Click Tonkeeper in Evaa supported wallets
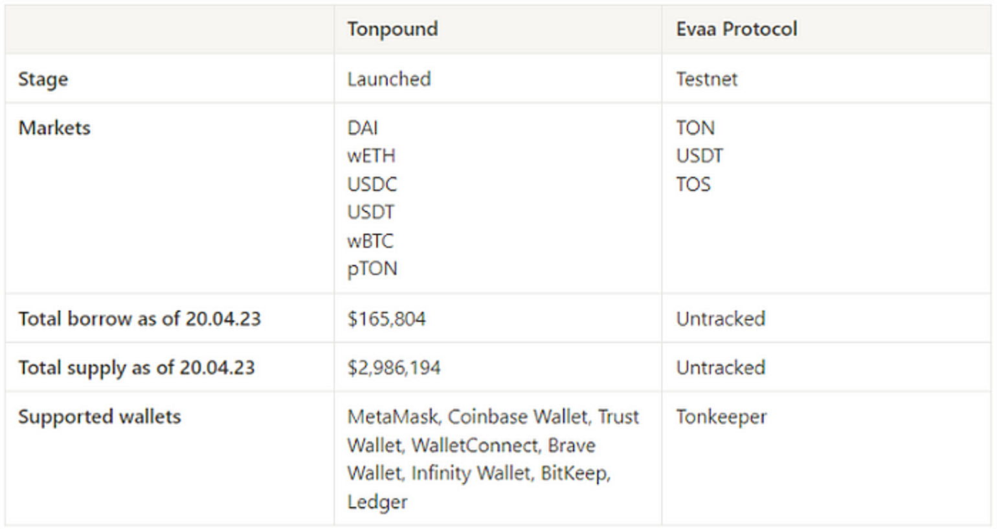The image size is (997, 529). [721, 416]
